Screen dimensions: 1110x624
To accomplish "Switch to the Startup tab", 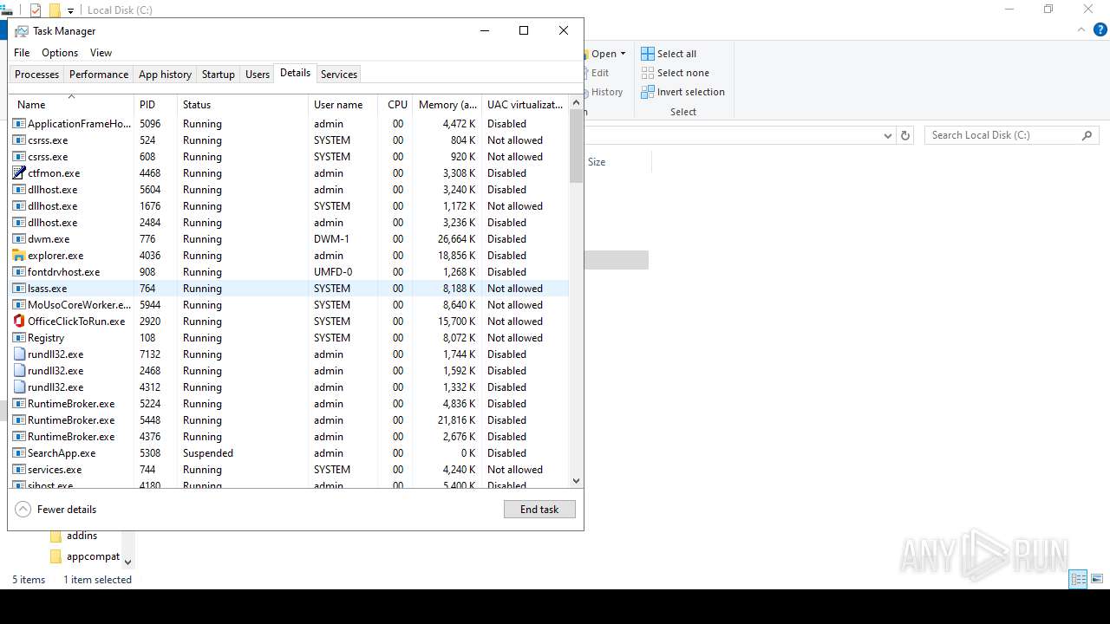I will click(x=219, y=75).
